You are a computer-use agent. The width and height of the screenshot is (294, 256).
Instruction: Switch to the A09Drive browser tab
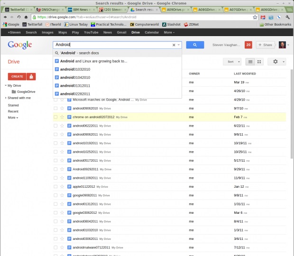click(x=176, y=9)
